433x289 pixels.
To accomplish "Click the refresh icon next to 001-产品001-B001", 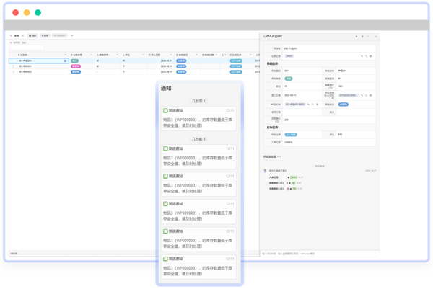I will pyautogui.click(x=312, y=105).
